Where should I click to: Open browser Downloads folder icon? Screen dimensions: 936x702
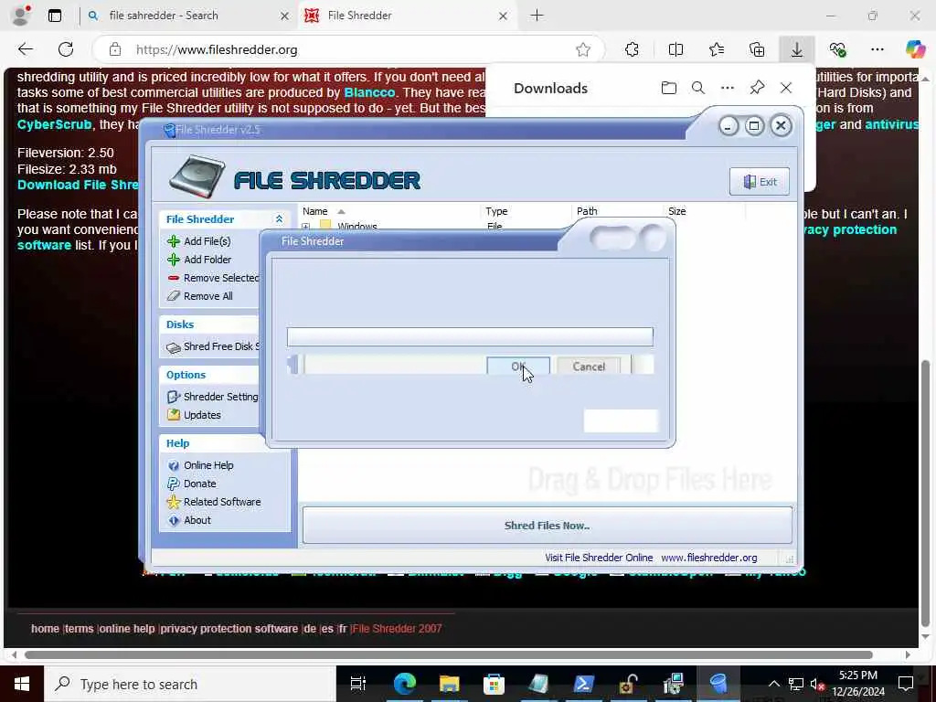click(668, 89)
